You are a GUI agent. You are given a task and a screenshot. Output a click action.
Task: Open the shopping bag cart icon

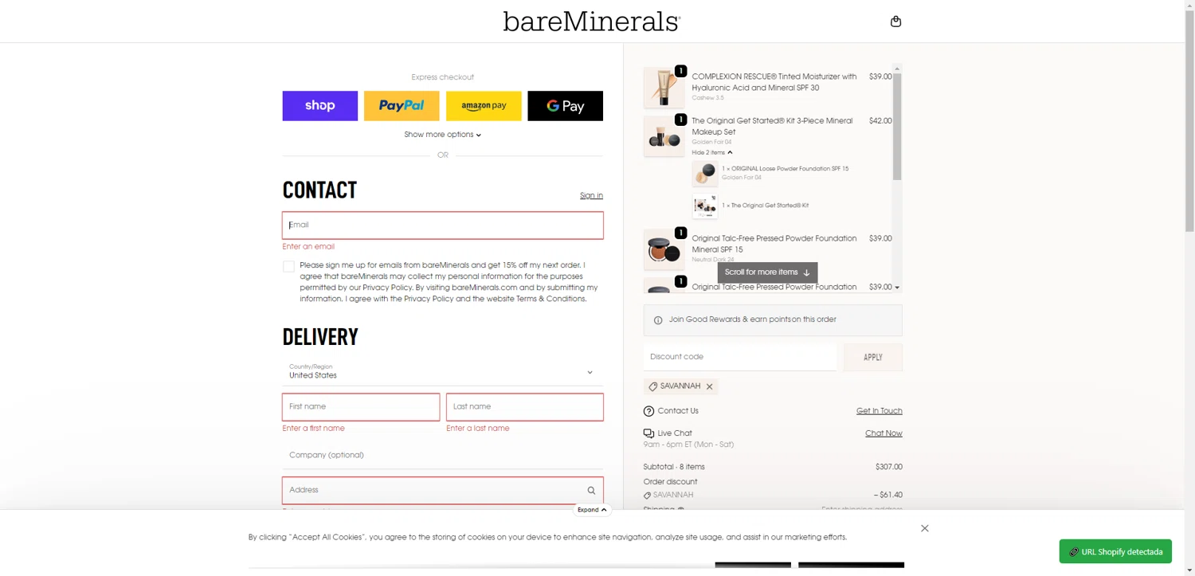tap(895, 22)
